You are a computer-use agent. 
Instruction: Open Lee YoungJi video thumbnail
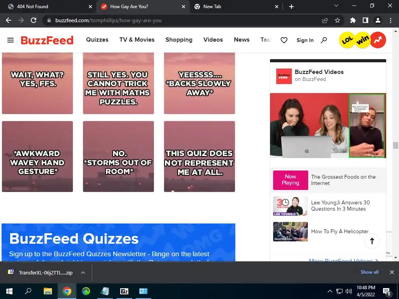tap(290, 206)
